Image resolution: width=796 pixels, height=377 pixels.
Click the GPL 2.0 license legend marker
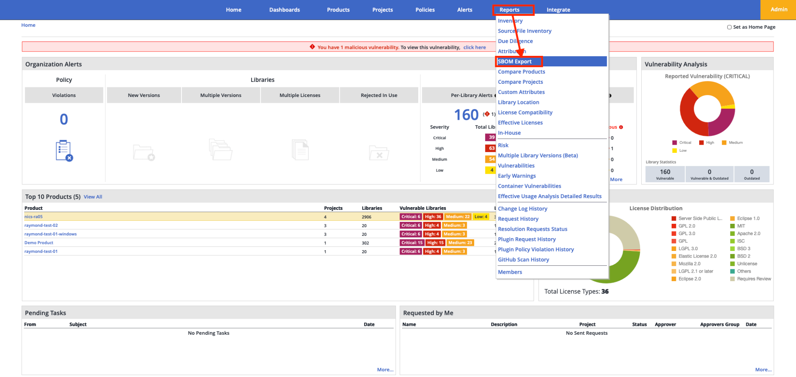tap(674, 226)
